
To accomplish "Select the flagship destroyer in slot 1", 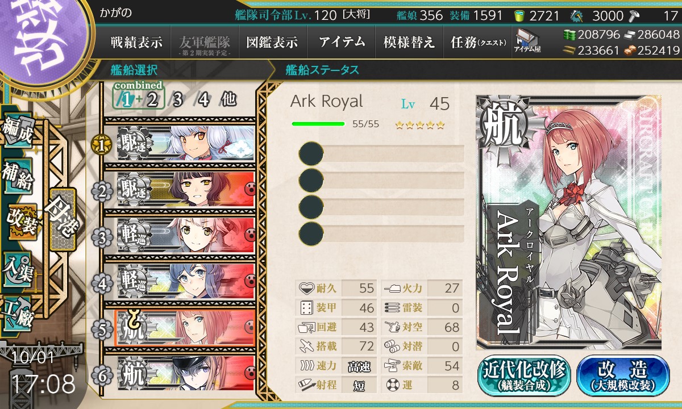I will (x=186, y=144).
